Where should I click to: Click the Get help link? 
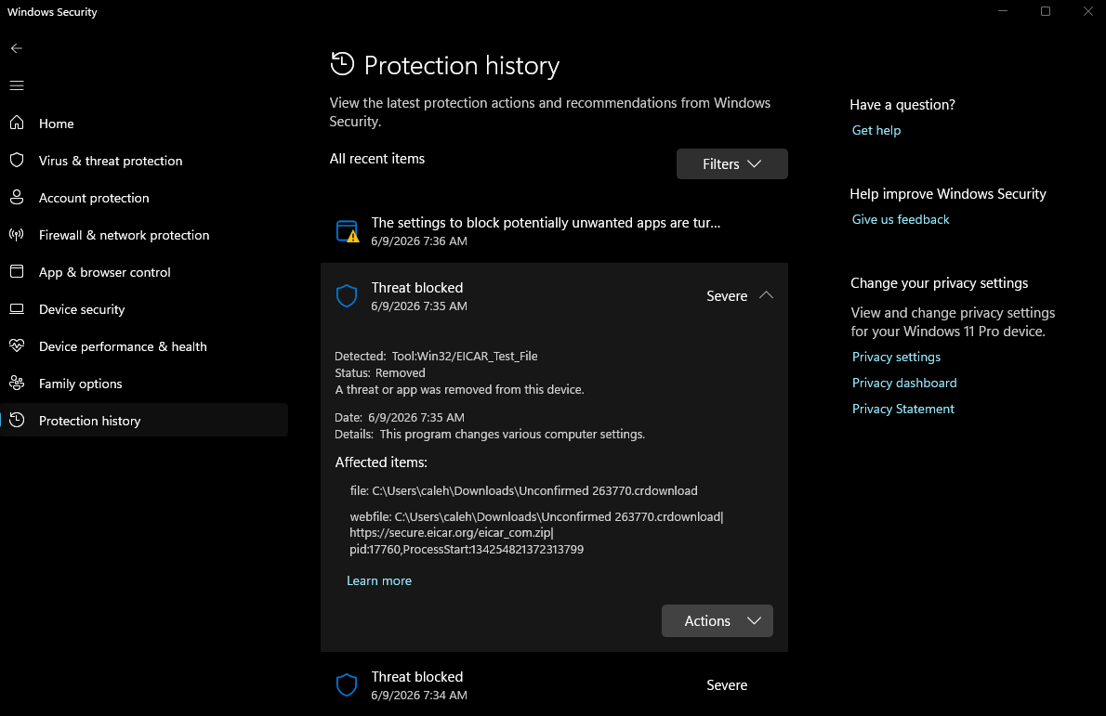click(x=876, y=130)
